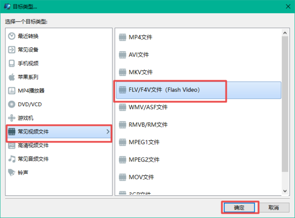The image size is (295, 218).
Task: Select 铃声 category label
Action: click(23, 172)
